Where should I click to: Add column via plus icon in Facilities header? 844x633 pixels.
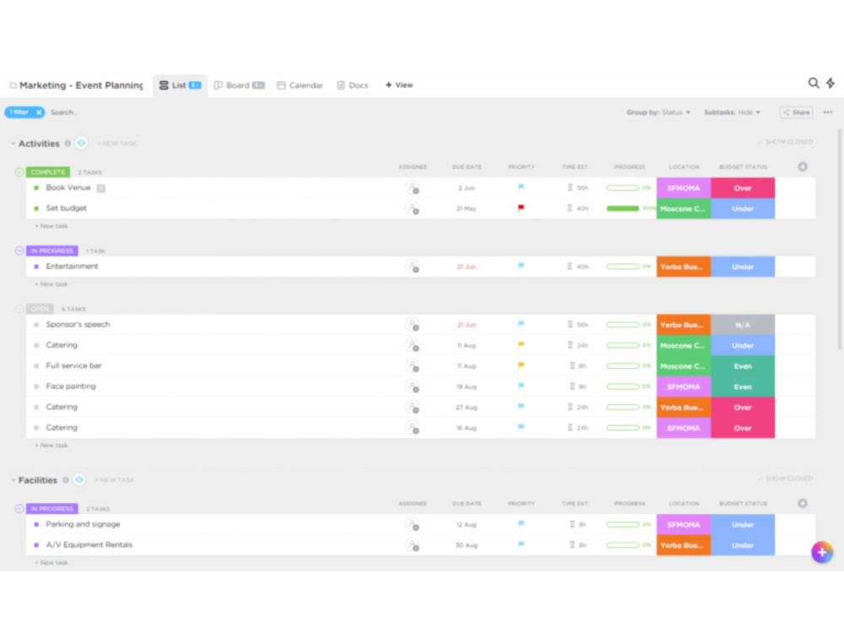[x=802, y=503]
